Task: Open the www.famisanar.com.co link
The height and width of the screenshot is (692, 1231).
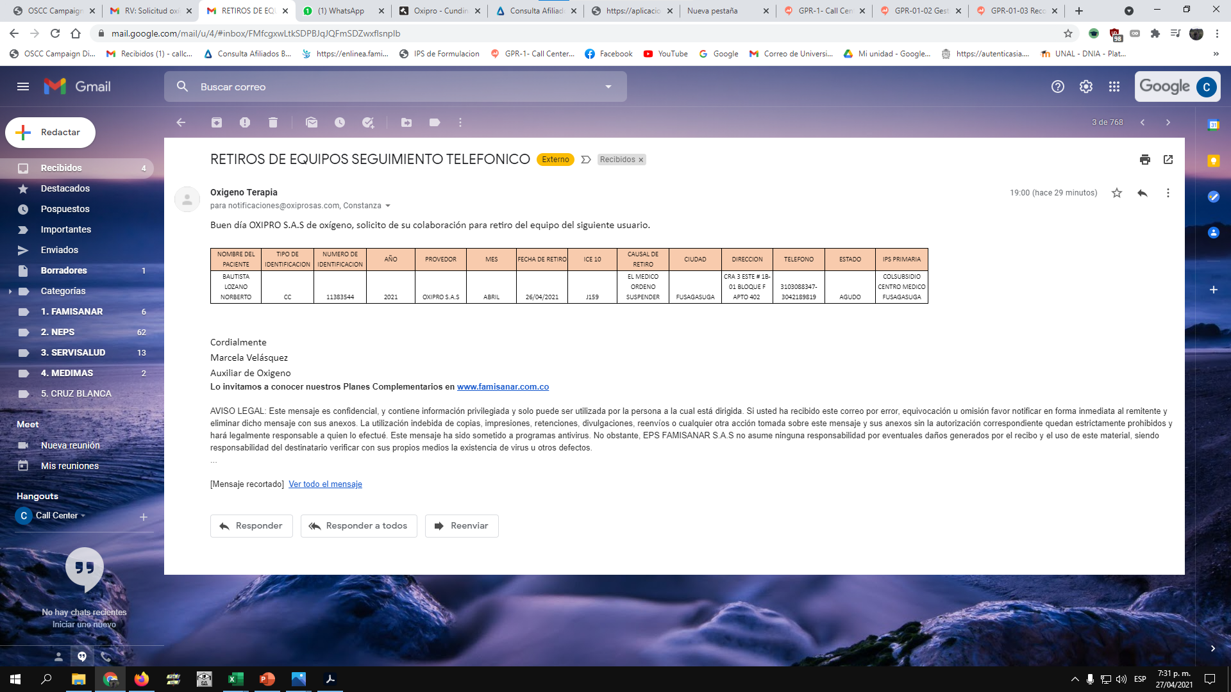Action: click(x=503, y=387)
